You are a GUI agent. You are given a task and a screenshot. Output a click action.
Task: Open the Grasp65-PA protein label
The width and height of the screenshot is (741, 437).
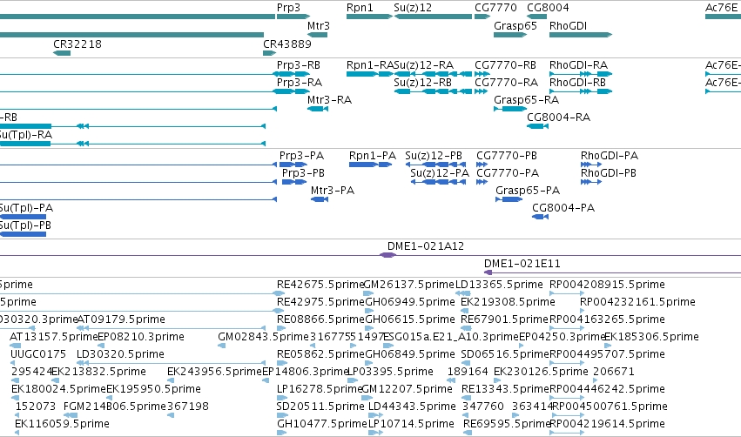coord(528,191)
